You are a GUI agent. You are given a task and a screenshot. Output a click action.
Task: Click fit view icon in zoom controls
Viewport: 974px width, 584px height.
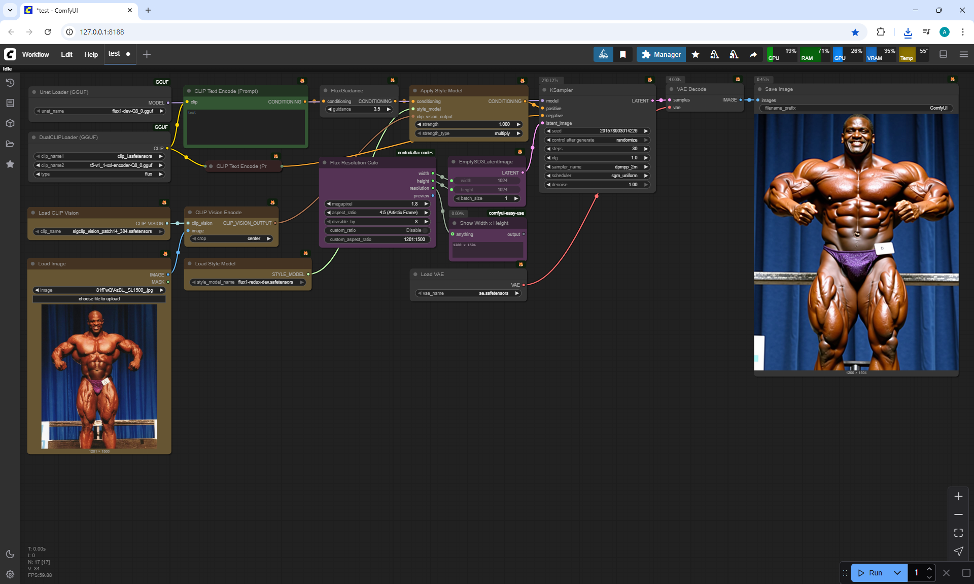(958, 533)
